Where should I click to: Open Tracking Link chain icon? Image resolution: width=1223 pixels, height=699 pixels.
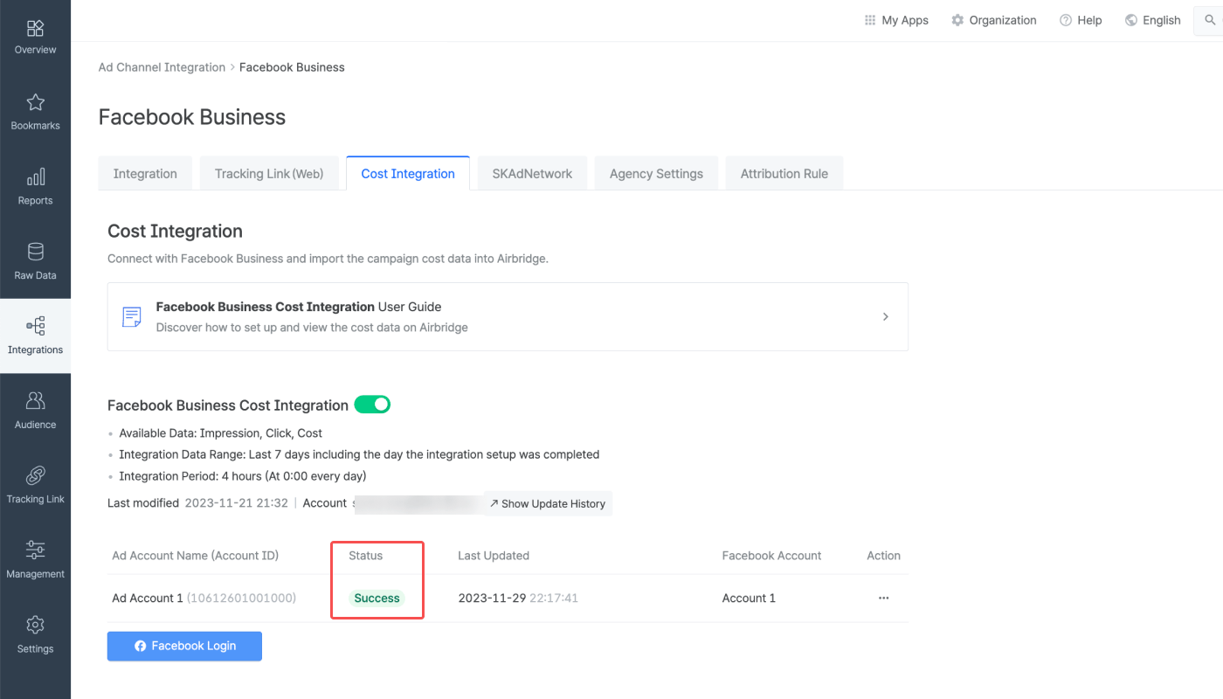(x=35, y=476)
